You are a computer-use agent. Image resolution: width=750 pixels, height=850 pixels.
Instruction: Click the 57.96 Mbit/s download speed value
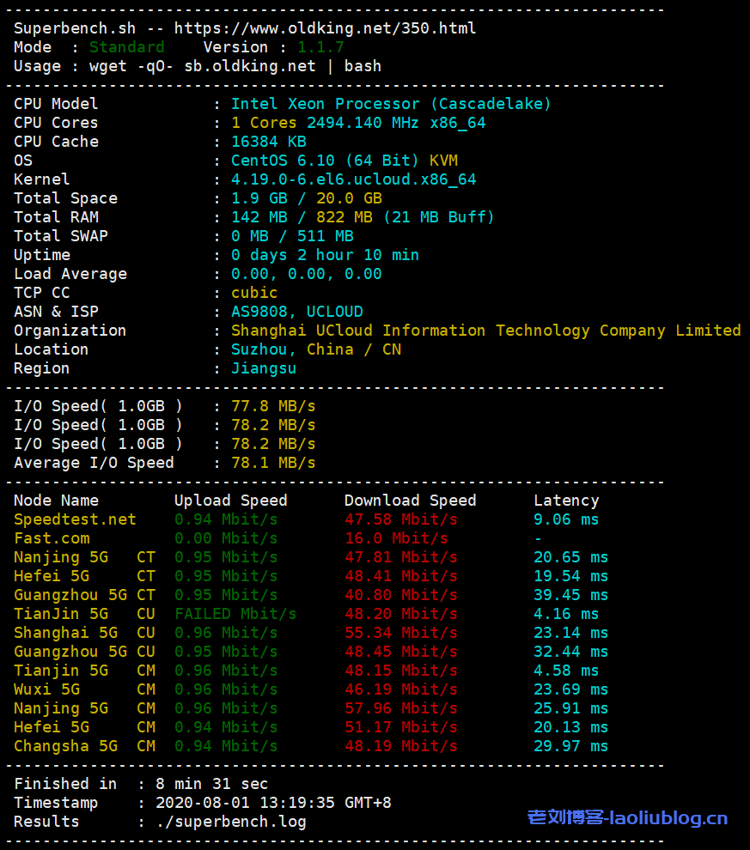400,708
